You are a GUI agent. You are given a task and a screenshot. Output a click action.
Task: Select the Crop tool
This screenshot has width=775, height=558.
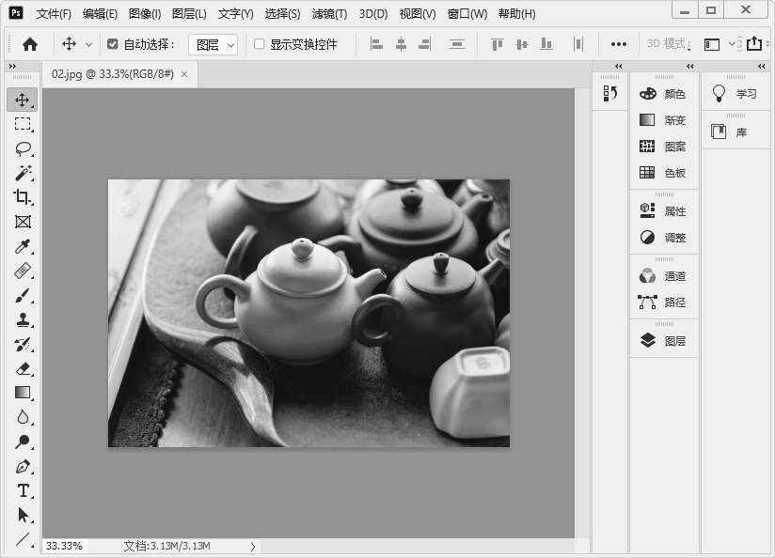pos(23,197)
